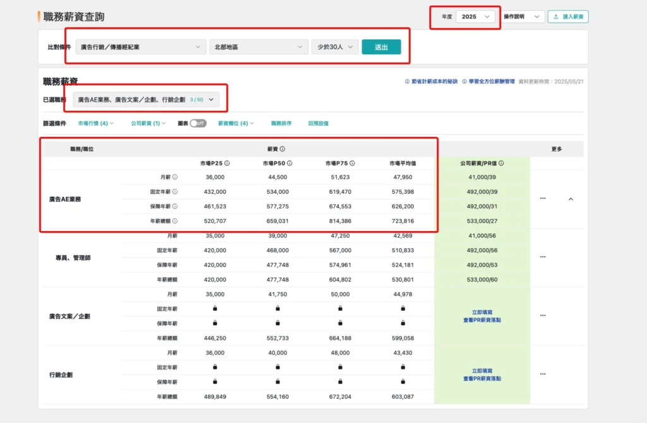Click info icon beside 廣告AE業務 保障年薪
The height and width of the screenshot is (423, 647).
coord(175,206)
